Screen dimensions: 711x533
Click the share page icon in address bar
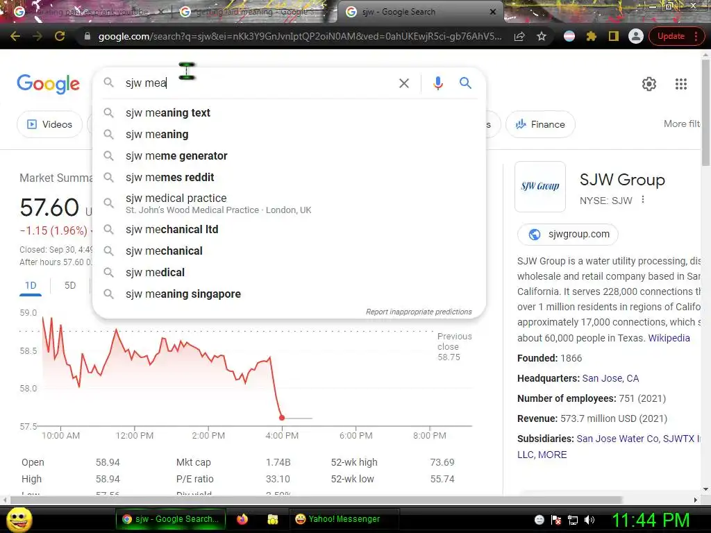point(519,36)
